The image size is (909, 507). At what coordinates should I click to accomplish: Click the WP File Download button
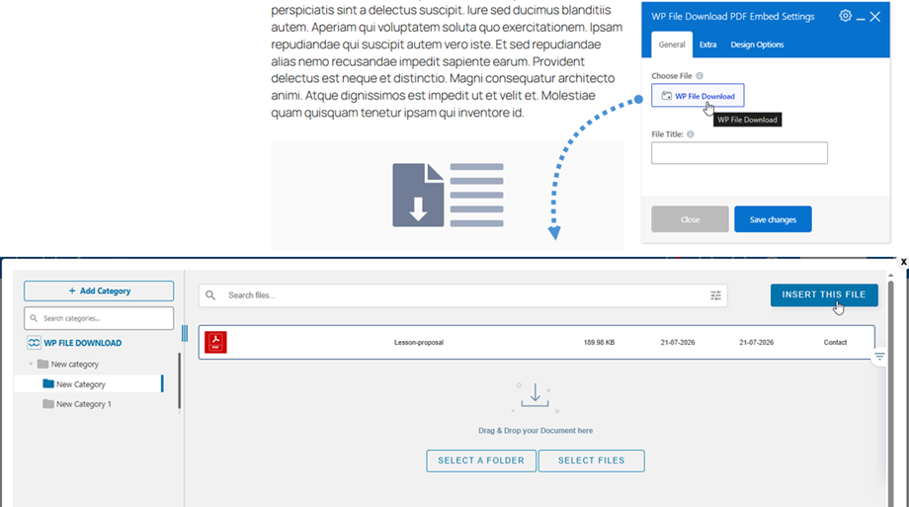(698, 96)
